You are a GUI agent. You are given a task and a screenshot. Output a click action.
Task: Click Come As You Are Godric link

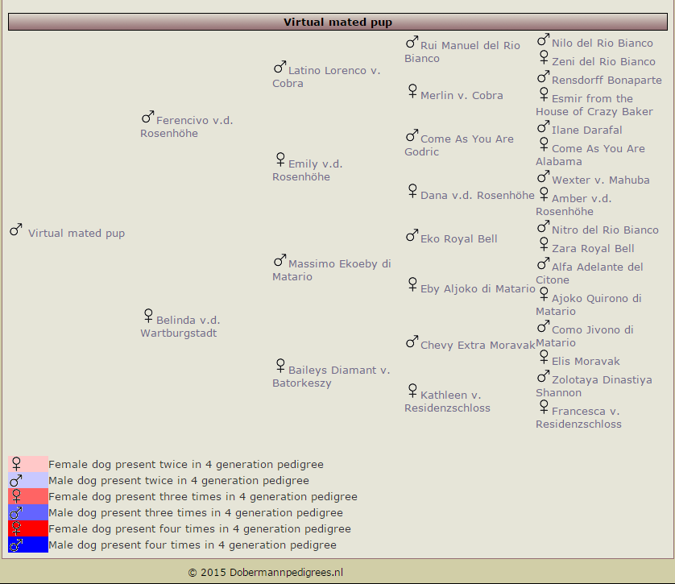459,145
